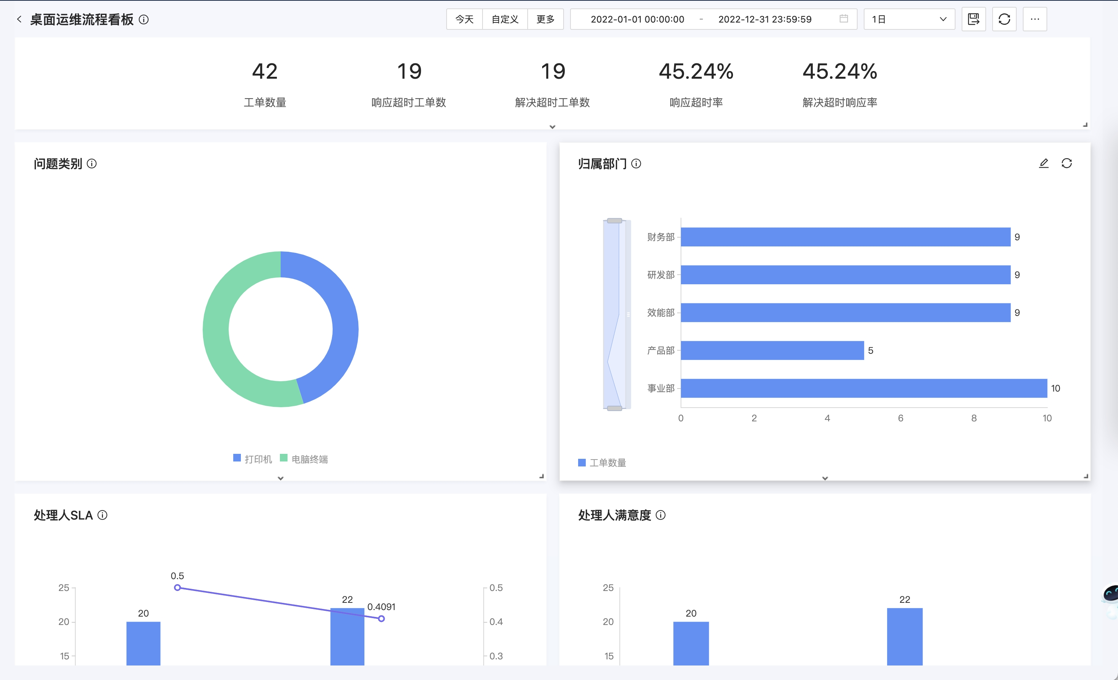Click resize handle of 归属部门 panel
The height and width of the screenshot is (680, 1118).
(x=1085, y=476)
